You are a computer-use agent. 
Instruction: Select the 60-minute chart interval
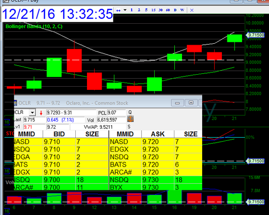coord(167,10)
